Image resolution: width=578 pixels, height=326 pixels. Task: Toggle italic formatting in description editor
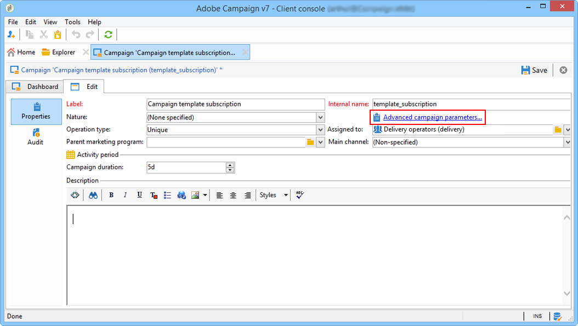(x=125, y=195)
